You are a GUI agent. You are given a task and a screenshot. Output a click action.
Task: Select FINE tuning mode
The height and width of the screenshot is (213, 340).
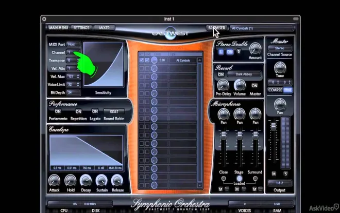pyautogui.click(x=288, y=90)
